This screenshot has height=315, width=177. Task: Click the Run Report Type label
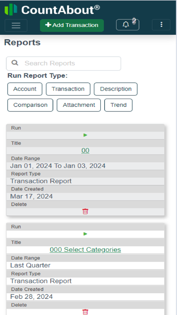(37, 76)
